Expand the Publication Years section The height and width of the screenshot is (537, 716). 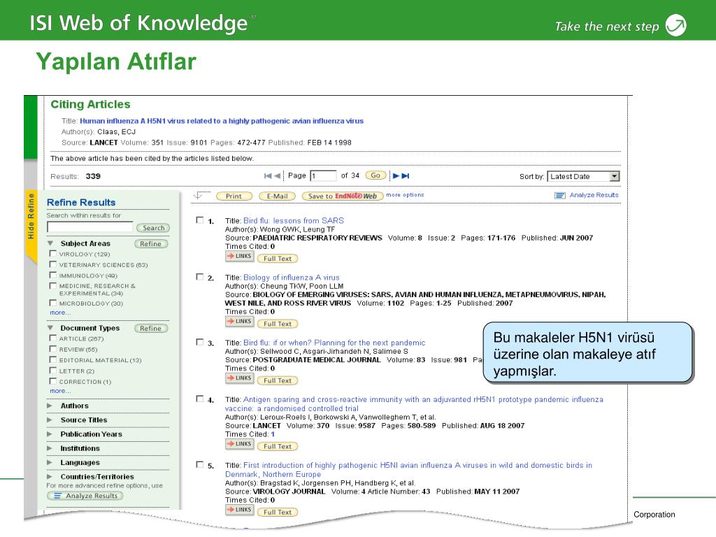(x=50, y=434)
